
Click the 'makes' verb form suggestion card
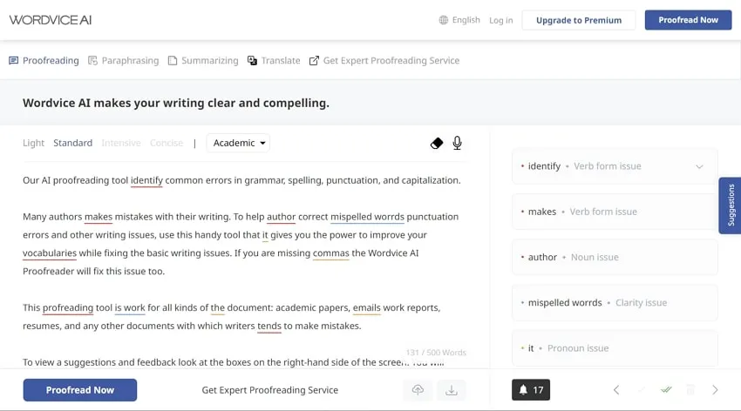(x=614, y=212)
